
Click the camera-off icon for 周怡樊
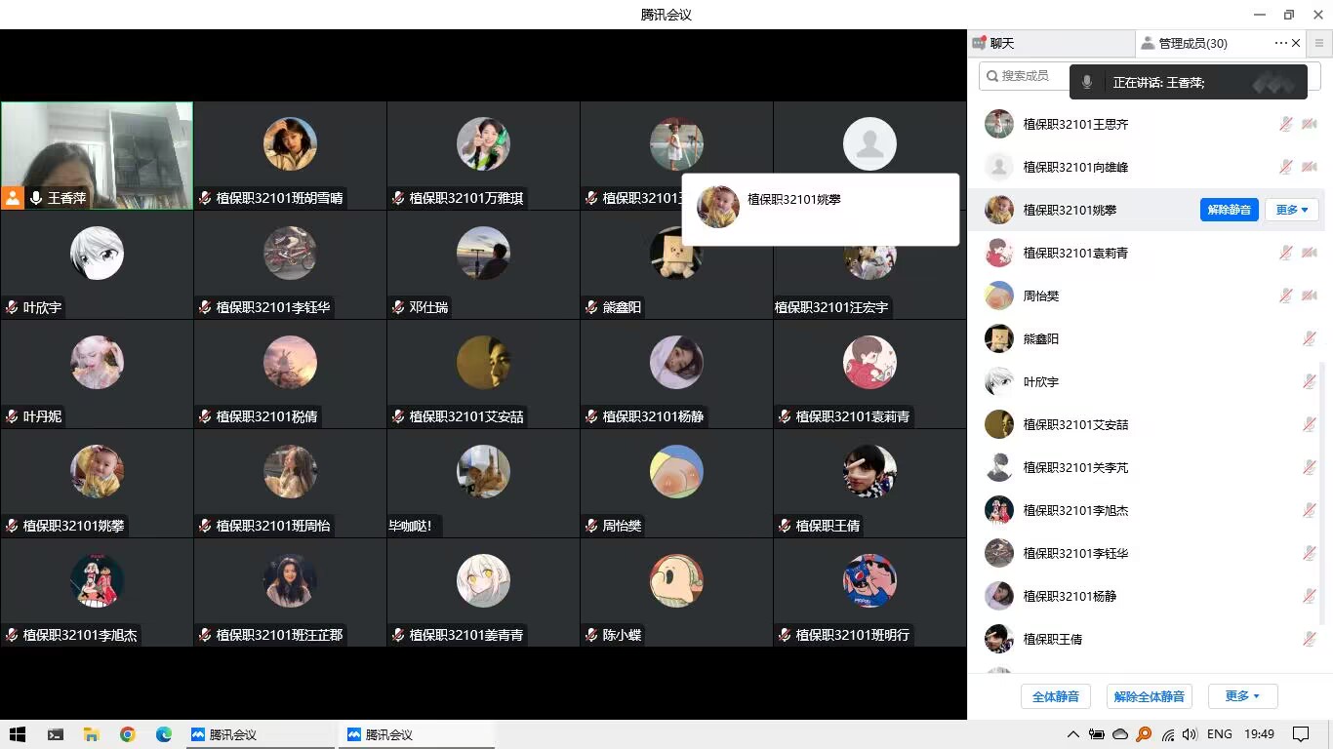1309,296
